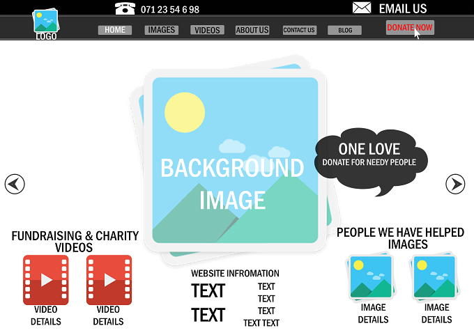Click phone number 071 23 54 6 98
The height and width of the screenshot is (335, 474).
click(x=170, y=10)
